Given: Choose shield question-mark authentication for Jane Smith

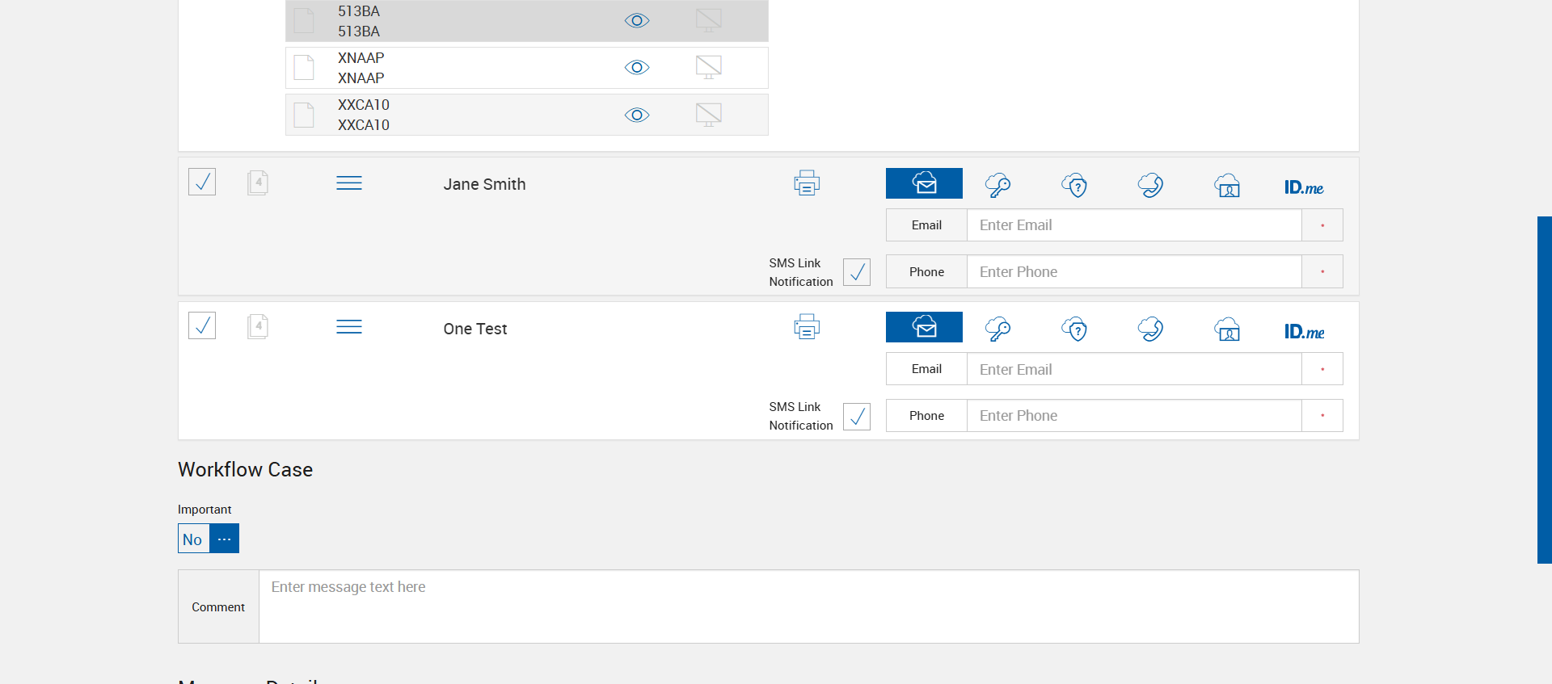Looking at the screenshot, I should (x=1074, y=185).
